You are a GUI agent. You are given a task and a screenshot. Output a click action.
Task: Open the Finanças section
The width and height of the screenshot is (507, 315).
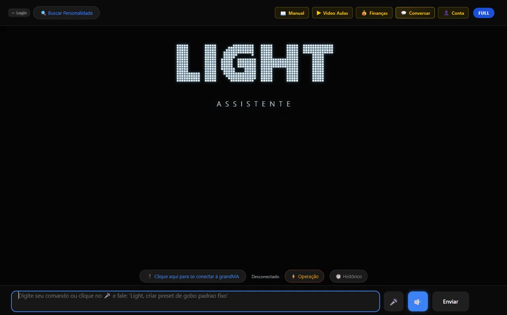[374, 13]
